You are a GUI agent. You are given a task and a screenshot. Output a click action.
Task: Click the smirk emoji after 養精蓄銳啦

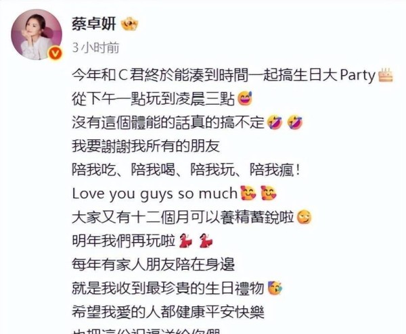[304, 217]
